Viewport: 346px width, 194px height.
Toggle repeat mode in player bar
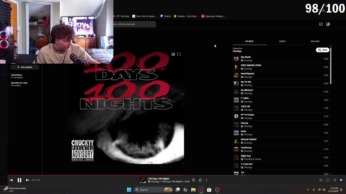coord(328,180)
